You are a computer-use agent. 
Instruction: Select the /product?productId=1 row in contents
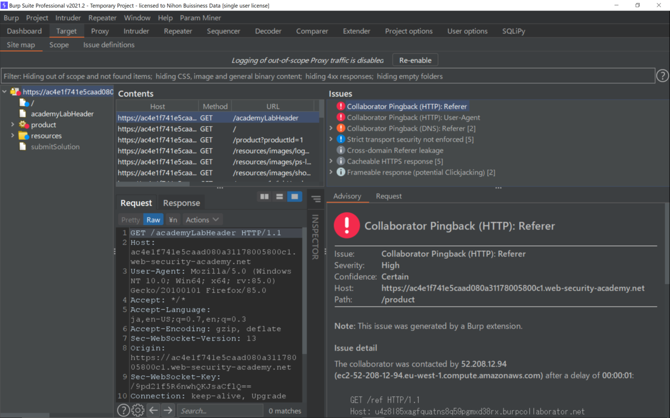[x=218, y=140]
